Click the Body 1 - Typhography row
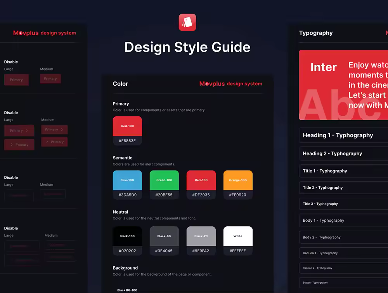Viewport: 388px width, 293px height. 343,220
